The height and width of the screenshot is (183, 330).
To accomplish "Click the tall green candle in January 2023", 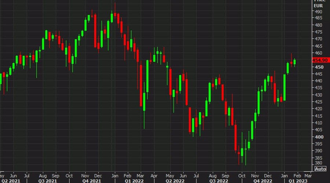I will pyautogui.click(x=284, y=87).
